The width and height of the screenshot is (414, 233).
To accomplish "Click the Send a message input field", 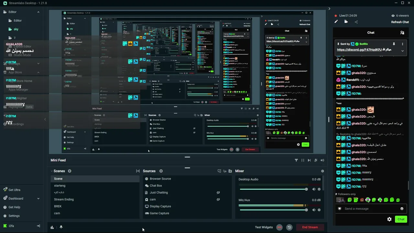I will click(371, 209).
